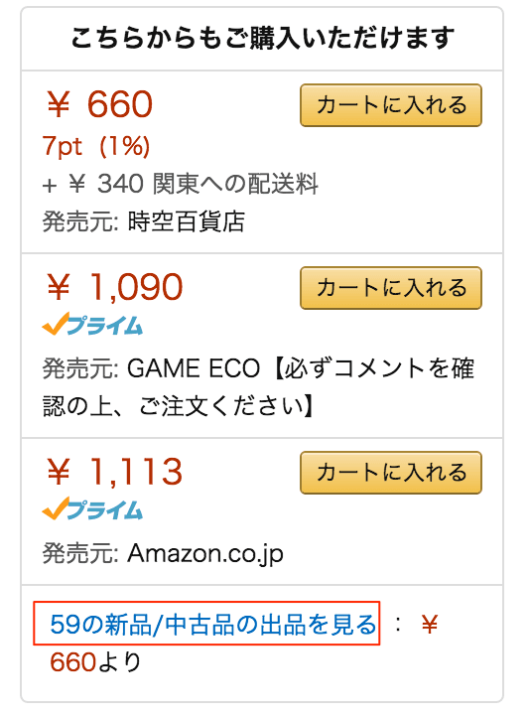This screenshot has height=717, width=530.
Task: Click the 660より text at the bottom
Action: (95, 661)
